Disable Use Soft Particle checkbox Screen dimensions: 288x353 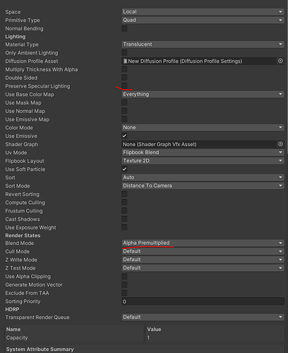[124, 169]
